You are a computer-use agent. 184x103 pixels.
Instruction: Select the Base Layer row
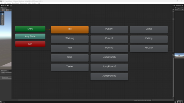6,77
